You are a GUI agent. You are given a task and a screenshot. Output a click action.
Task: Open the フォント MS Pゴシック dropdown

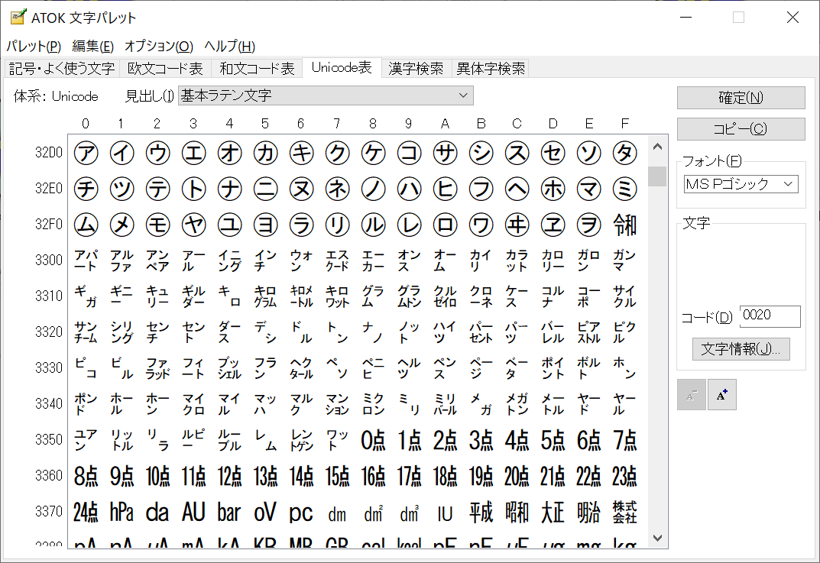[x=741, y=184]
